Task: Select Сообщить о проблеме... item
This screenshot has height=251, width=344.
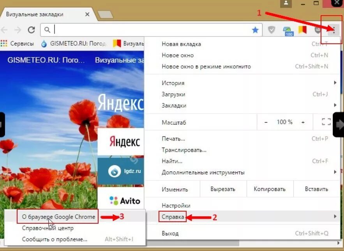Action: [75, 239]
